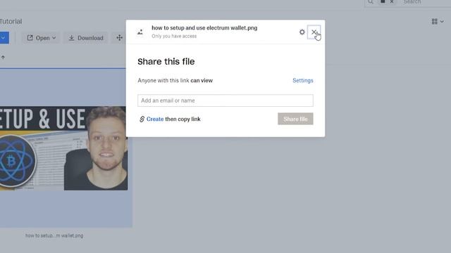Click the chain link icon beside Create
The height and width of the screenshot is (253, 451).
pos(142,119)
